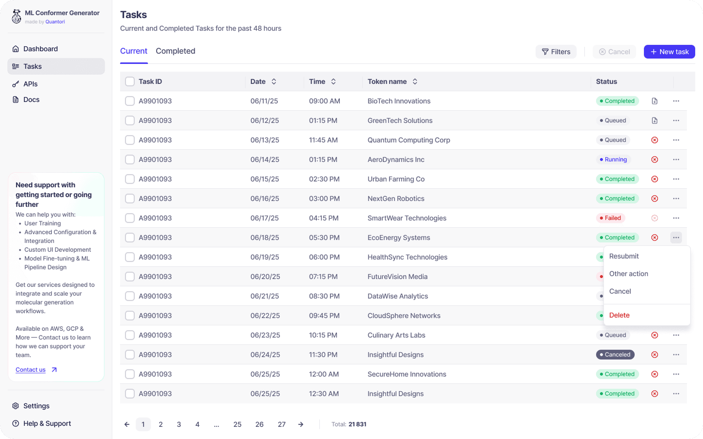Click the red cancel icon for Quantum Computing Corp

pos(655,140)
